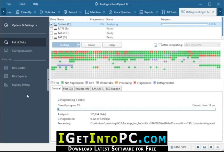
Task: Click the overall progress bar
Action: coord(137,109)
